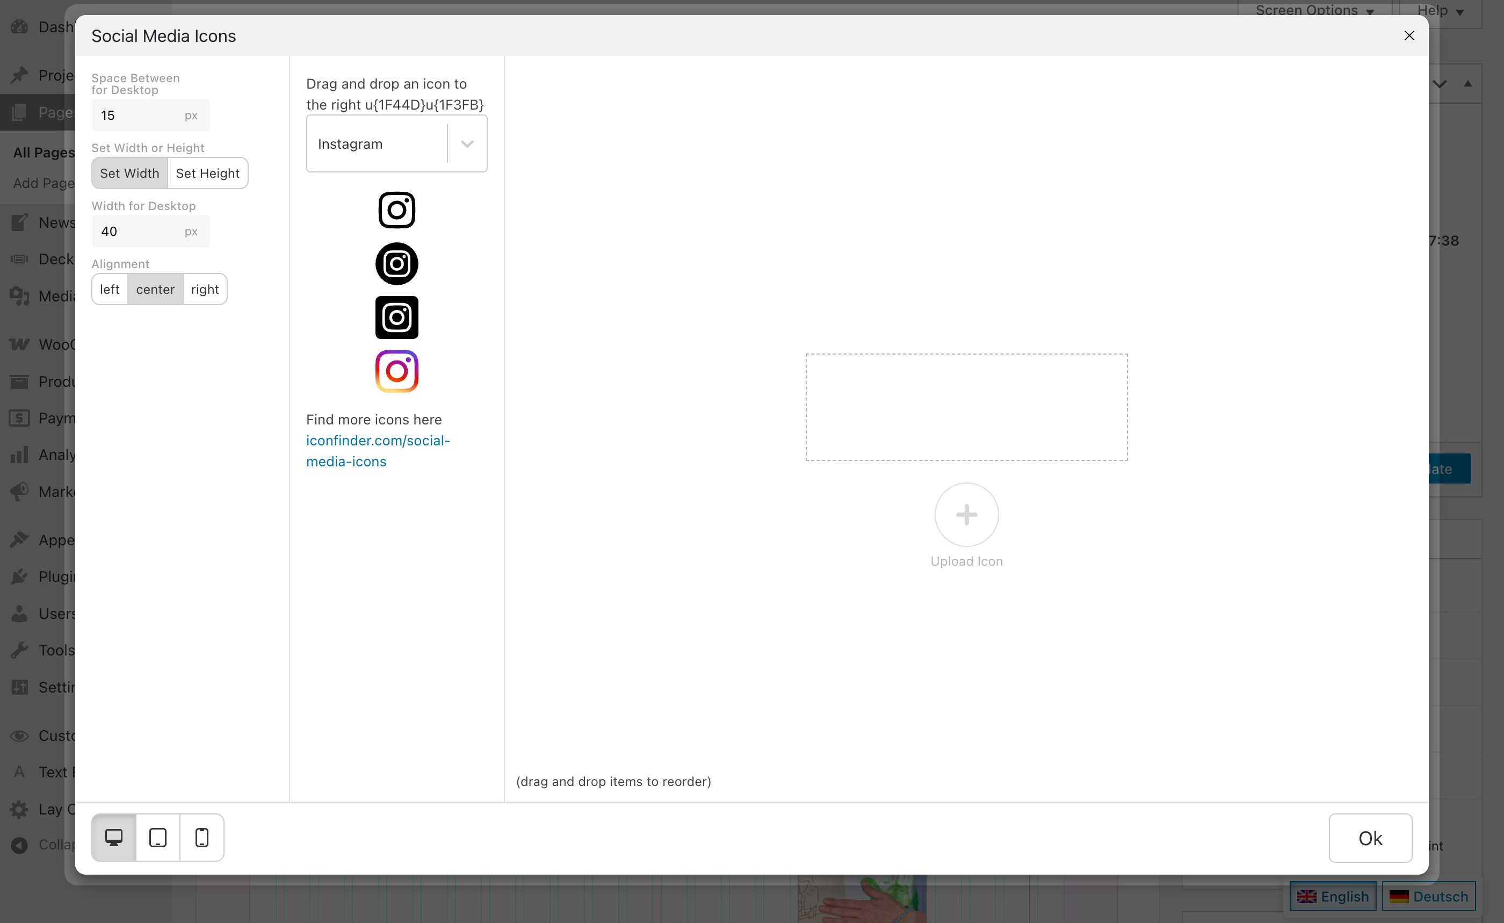This screenshot has height=923, width=1504.
Task: Click the Projects pin sidebar icon
Action: [19, 75]
